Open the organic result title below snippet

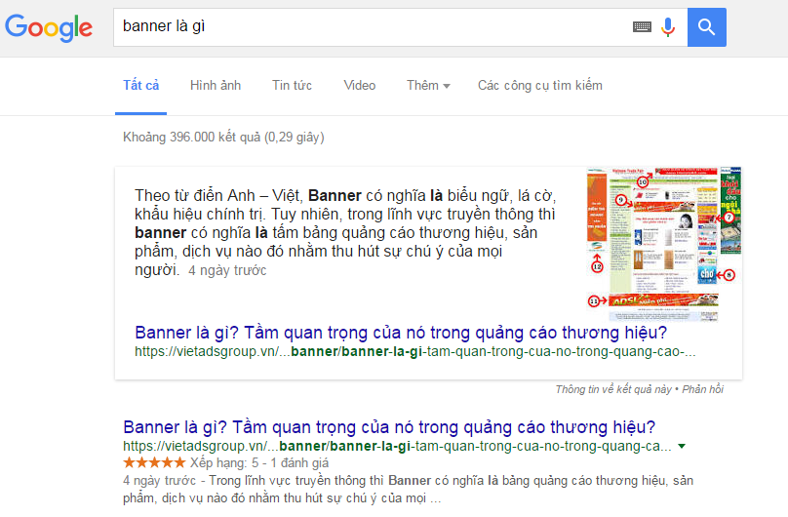click(x=389, y=427)
